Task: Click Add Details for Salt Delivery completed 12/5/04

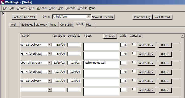Action: point(146,81)
